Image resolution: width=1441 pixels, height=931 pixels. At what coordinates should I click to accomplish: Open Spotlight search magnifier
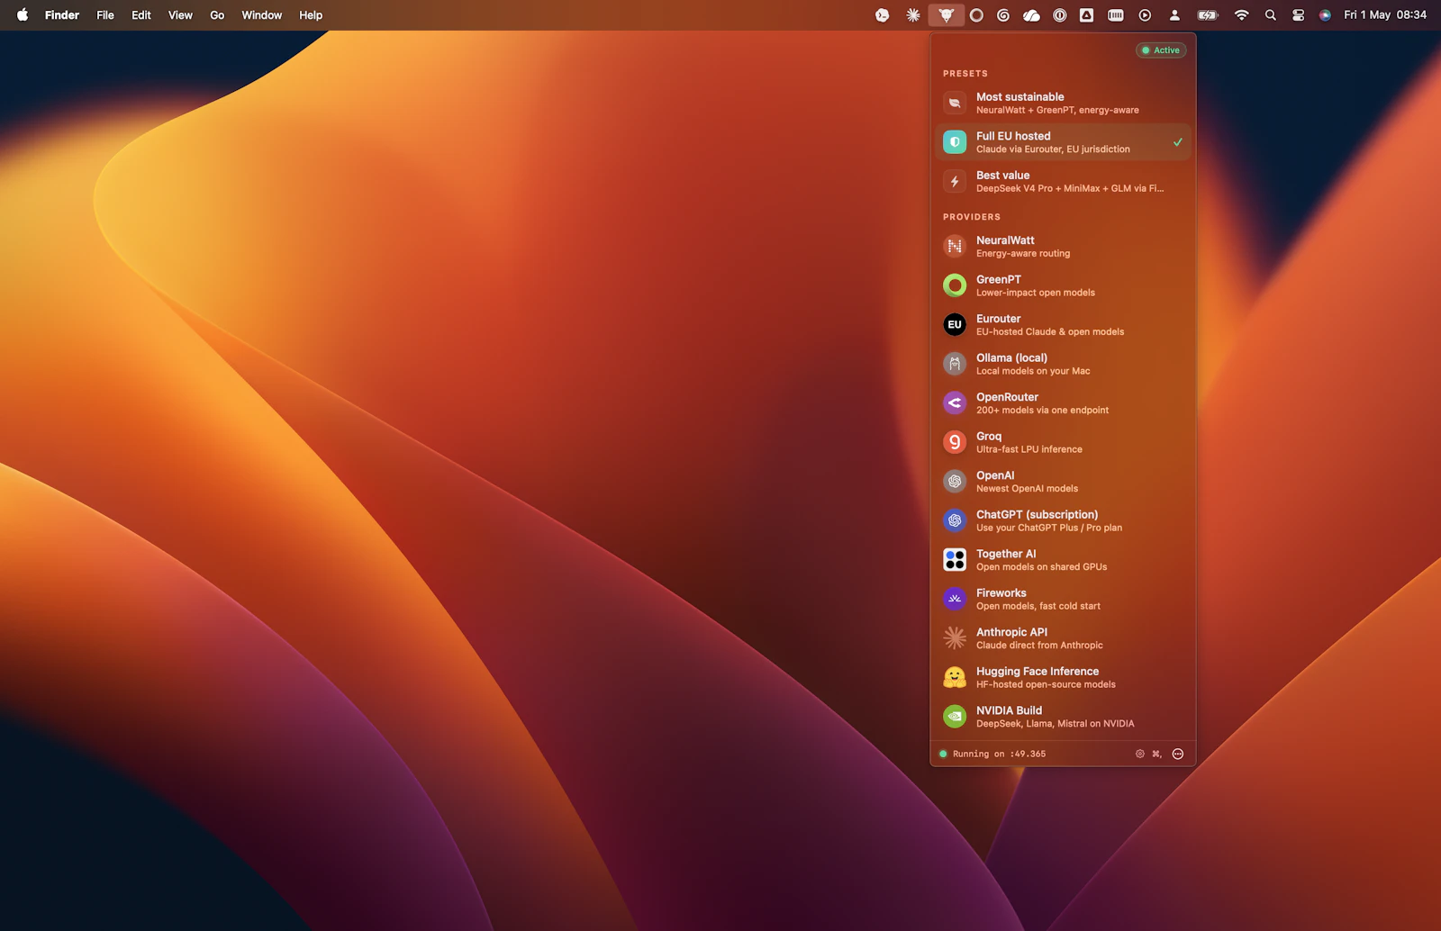coord(1270,15)
